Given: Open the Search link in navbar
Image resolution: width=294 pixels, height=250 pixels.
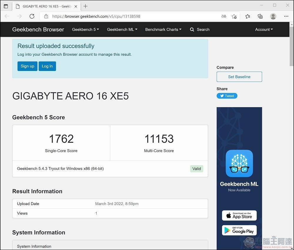Looking at the screenshot, I should pyautogui.click(x=203, y=29).
